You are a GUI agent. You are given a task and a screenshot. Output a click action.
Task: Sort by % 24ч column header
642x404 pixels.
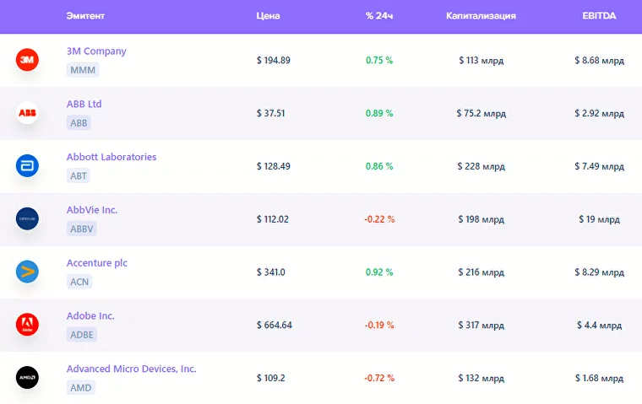tap(379, 16)
